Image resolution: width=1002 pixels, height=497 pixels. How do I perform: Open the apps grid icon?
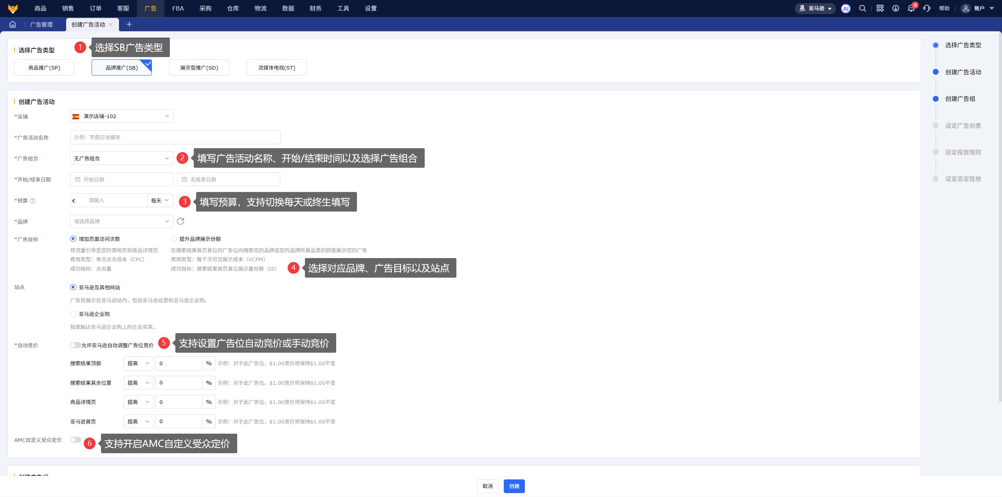point(880,9)
